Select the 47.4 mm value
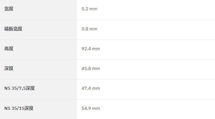This screenshot has height=119, width=215. point(91,88)
